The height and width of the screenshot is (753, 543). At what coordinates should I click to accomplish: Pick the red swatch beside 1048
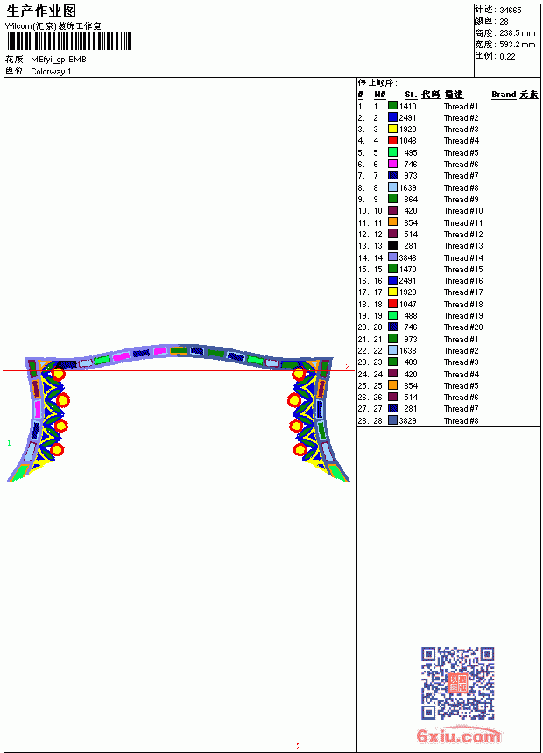392,140
